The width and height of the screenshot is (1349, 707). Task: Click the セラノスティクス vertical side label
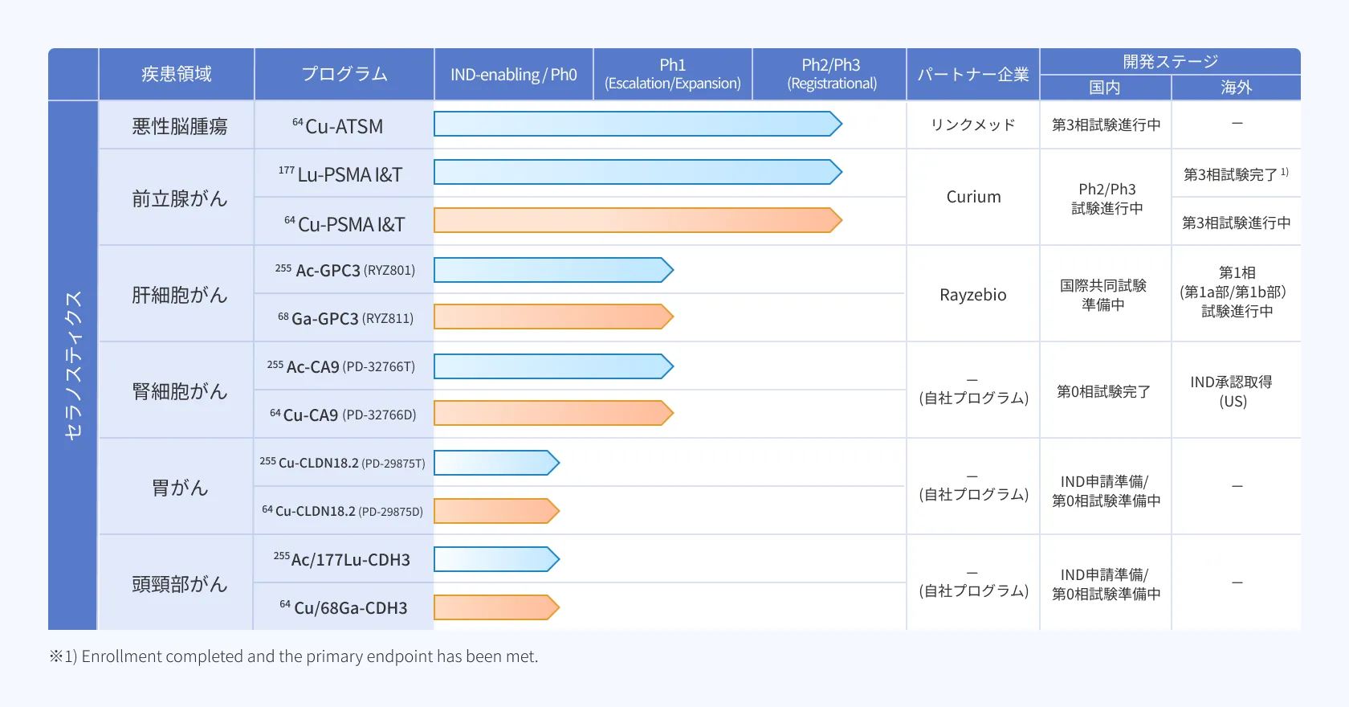tap(73, 366)
